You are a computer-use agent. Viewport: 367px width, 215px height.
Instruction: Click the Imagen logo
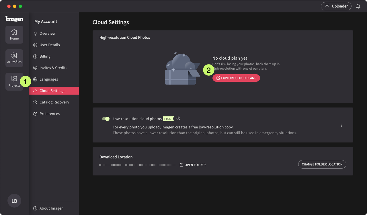coord(14,19)
